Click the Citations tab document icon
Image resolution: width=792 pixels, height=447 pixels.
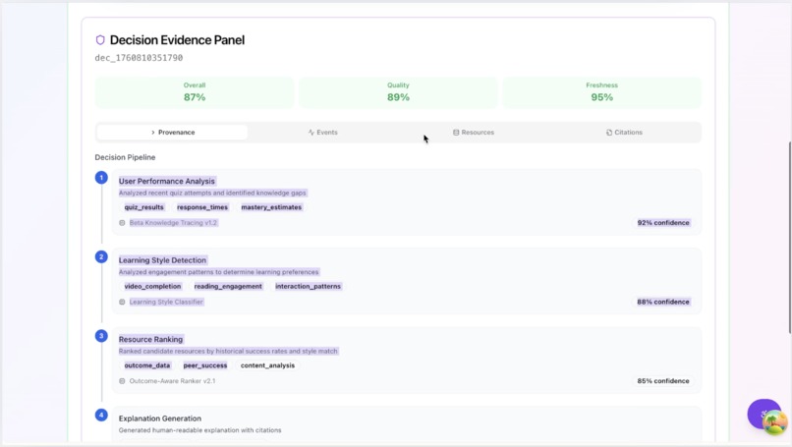point(609,133)
